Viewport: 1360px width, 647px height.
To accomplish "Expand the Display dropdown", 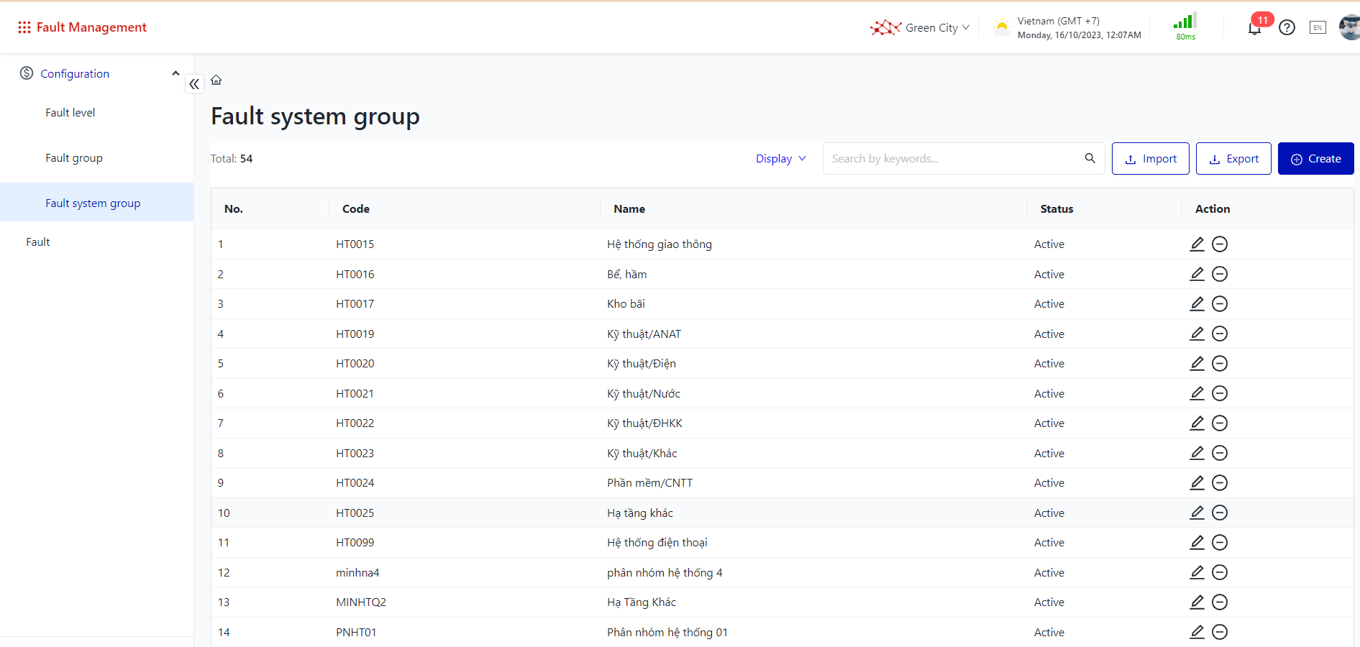I will coord(780,159).
